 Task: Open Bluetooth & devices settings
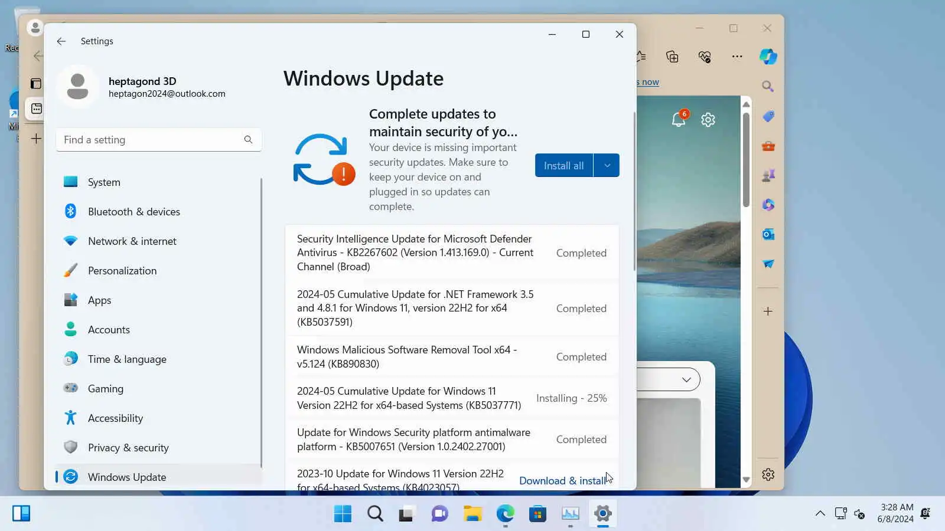click(x=158, y=212)
